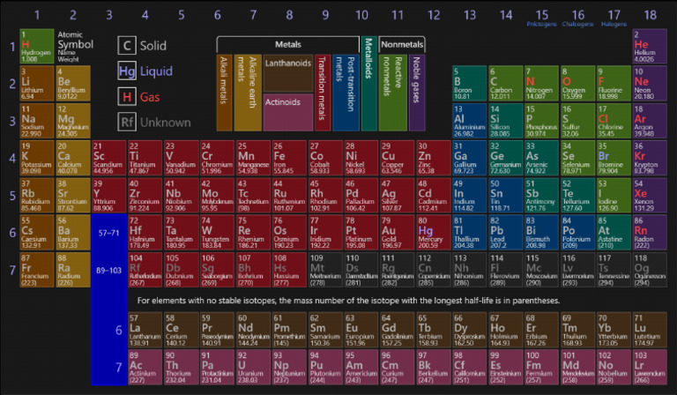This screenshot has height=395, width=677.
Task: Click the group 1 column header
Action: pyautogui.click(x=37, y=15)
